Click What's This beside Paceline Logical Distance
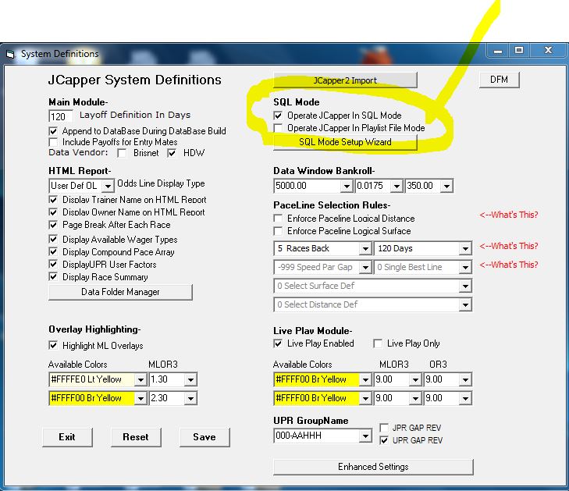 pos(508,215)
